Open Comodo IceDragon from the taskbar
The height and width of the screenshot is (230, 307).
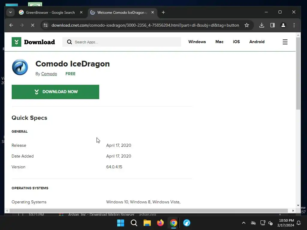click(x=186, y=223)
